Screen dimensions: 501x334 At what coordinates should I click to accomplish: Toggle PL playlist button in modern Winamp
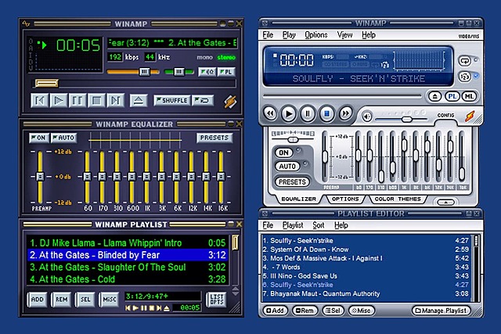(452, 96)
